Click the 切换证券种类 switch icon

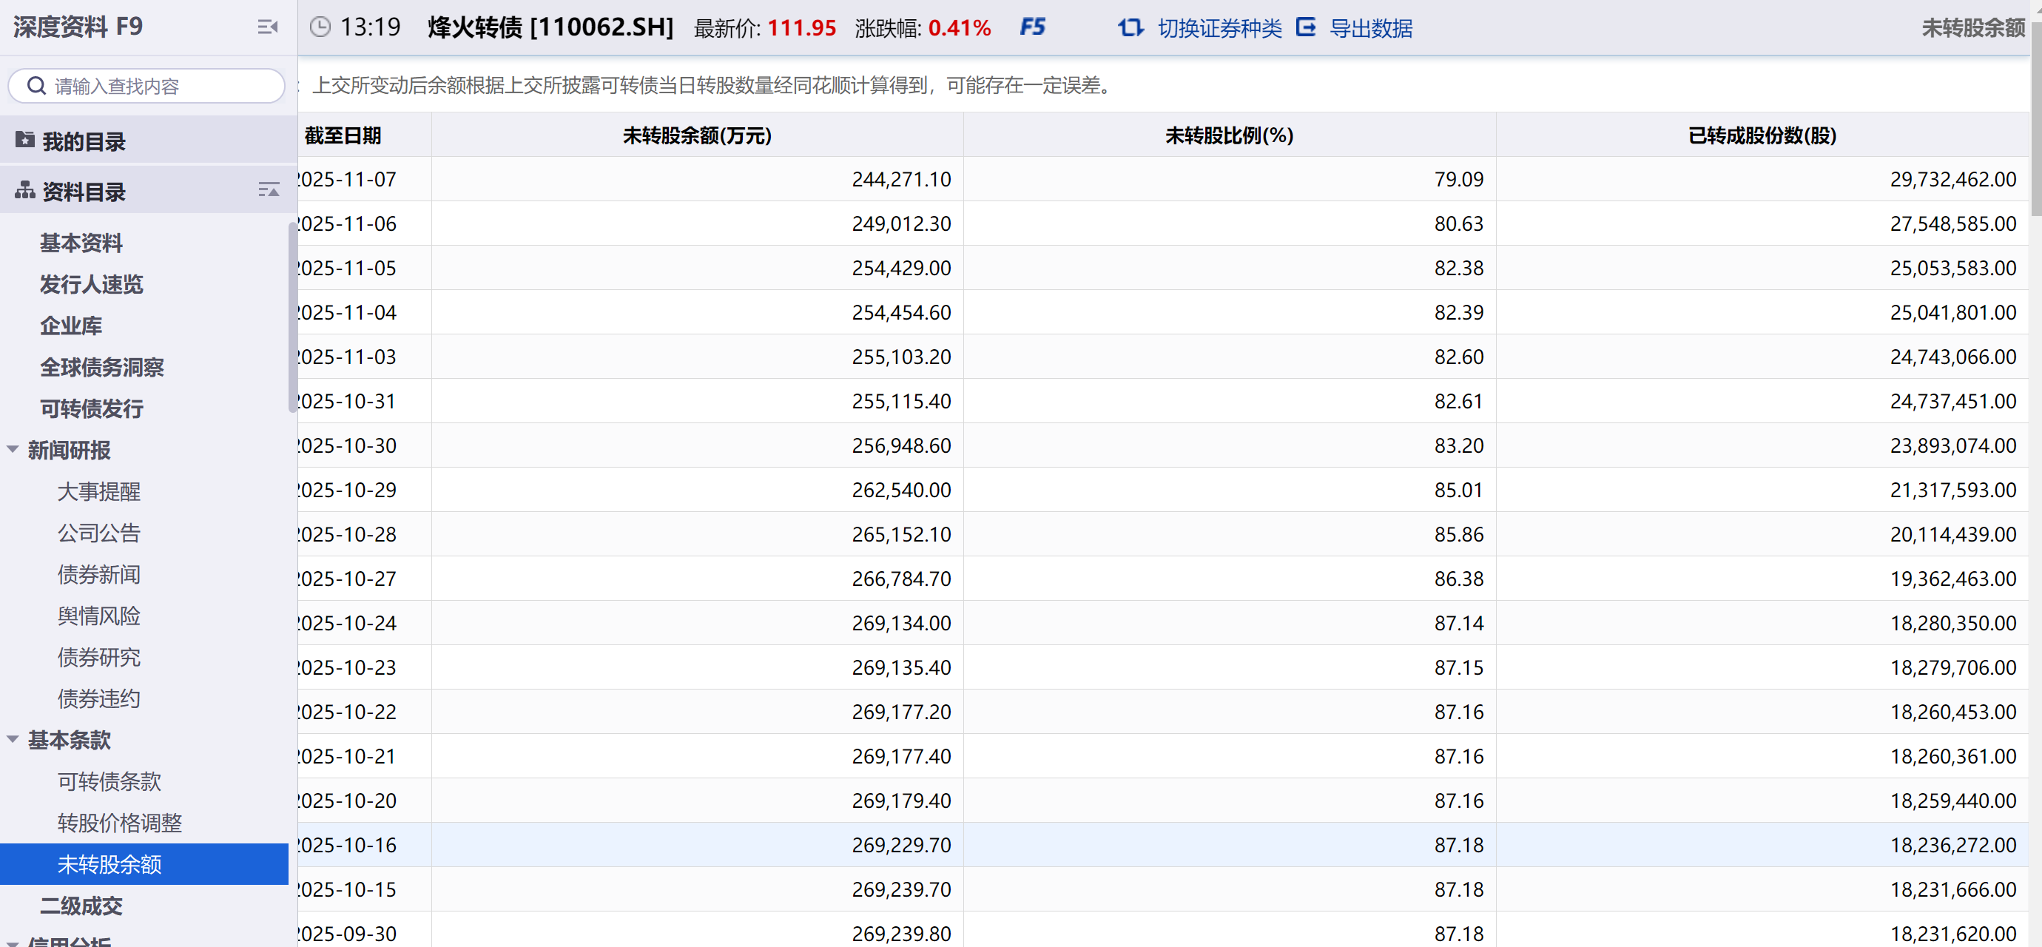coord(1130,27)
